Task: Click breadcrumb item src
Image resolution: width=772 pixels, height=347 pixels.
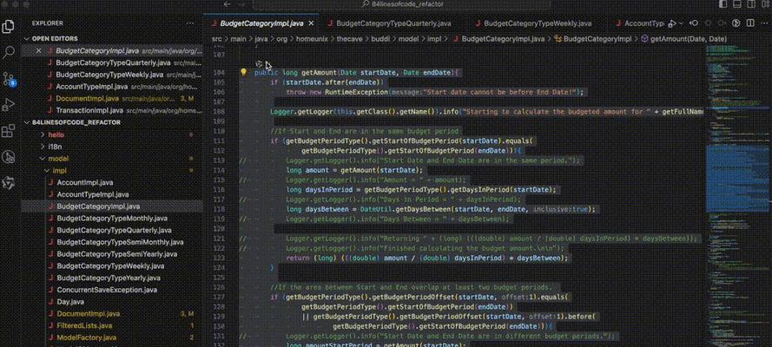Action: (216, 38)
